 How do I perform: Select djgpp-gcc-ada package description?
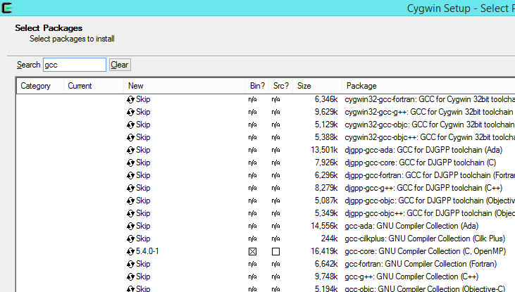pyautogui.click(x=423, y=150)
